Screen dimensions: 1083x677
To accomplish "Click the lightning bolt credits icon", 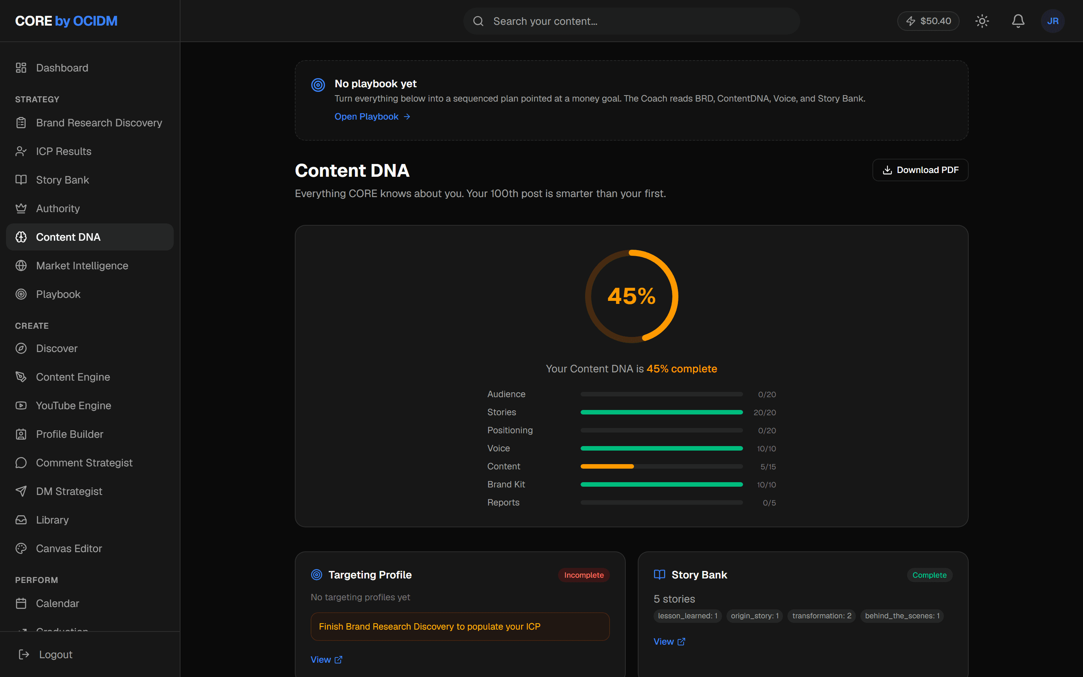I will point(911,21).
